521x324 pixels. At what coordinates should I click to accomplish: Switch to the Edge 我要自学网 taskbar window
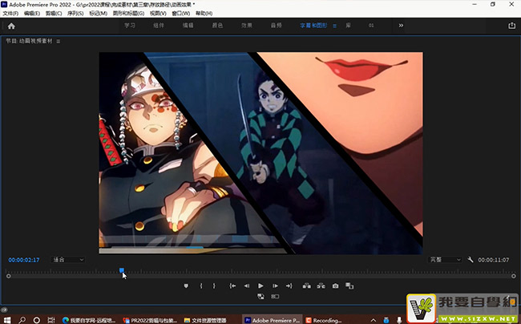[89, 320]
